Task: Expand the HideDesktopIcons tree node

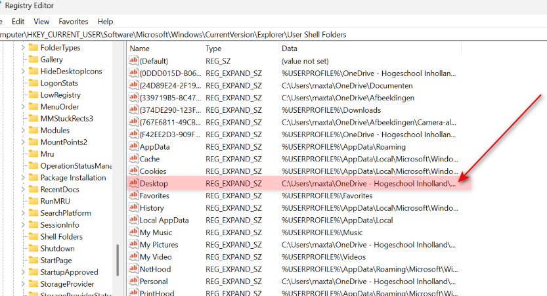Action: click(x=23, y=71)
